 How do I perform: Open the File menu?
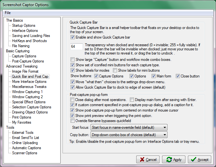pyautogui.click(x=8, y=13)
